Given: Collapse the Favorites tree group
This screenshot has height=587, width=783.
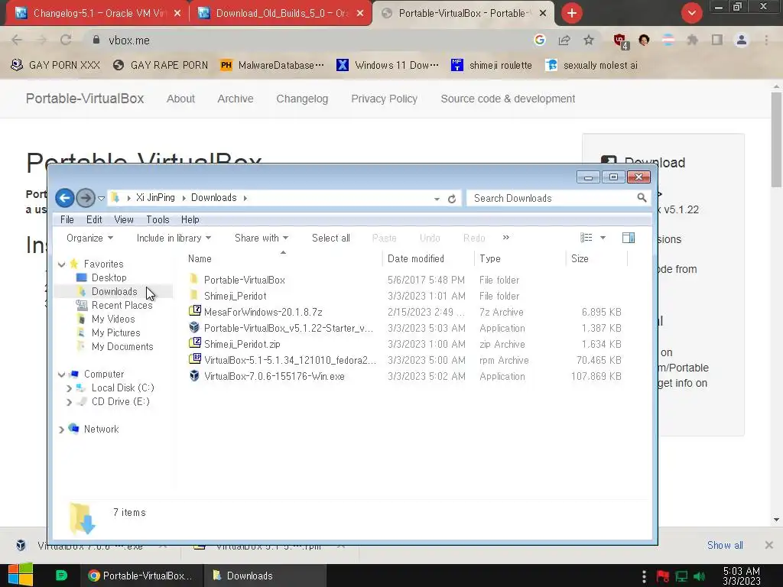Looking at the screenshot, I should coord(61,264).
